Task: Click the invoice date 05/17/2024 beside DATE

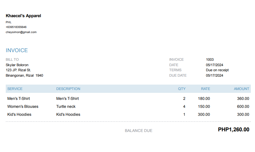Action: click(x=214, y=65)
